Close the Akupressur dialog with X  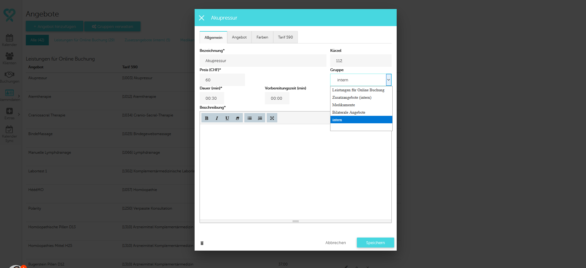201,18
